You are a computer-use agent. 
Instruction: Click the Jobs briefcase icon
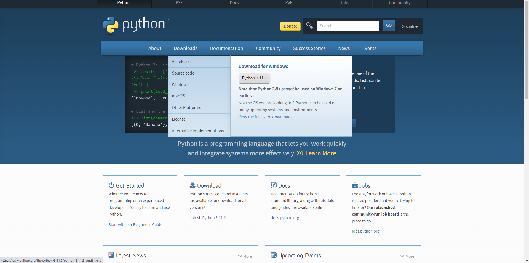click(x=354, y=185)
